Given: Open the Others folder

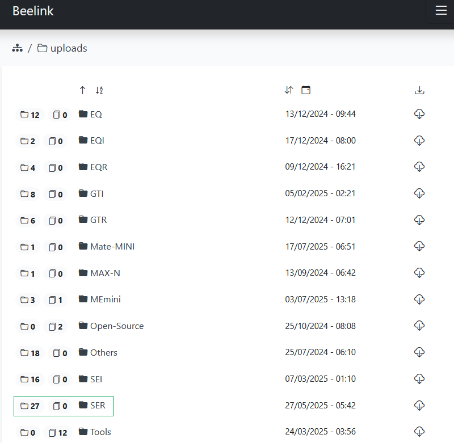Looking at the screenshot, I should point(98,352).
